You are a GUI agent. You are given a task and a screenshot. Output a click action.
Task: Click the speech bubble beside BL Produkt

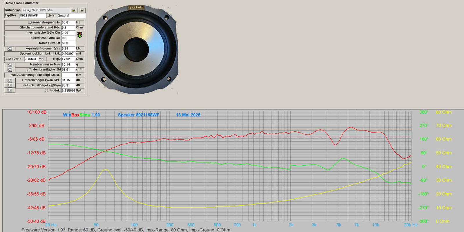[10, 90]
